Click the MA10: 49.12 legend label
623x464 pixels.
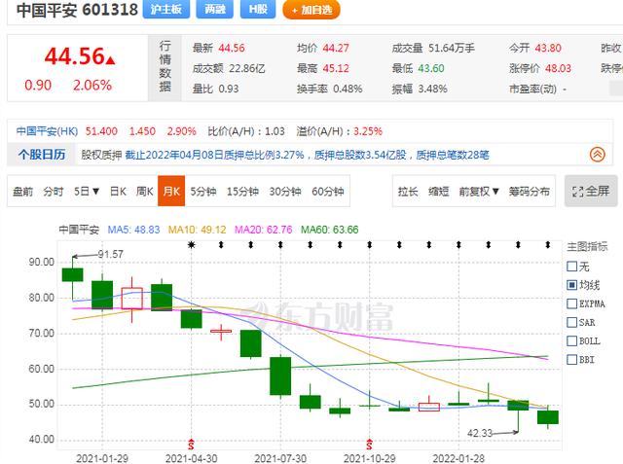pyautogui.click(x=197, y=230)
